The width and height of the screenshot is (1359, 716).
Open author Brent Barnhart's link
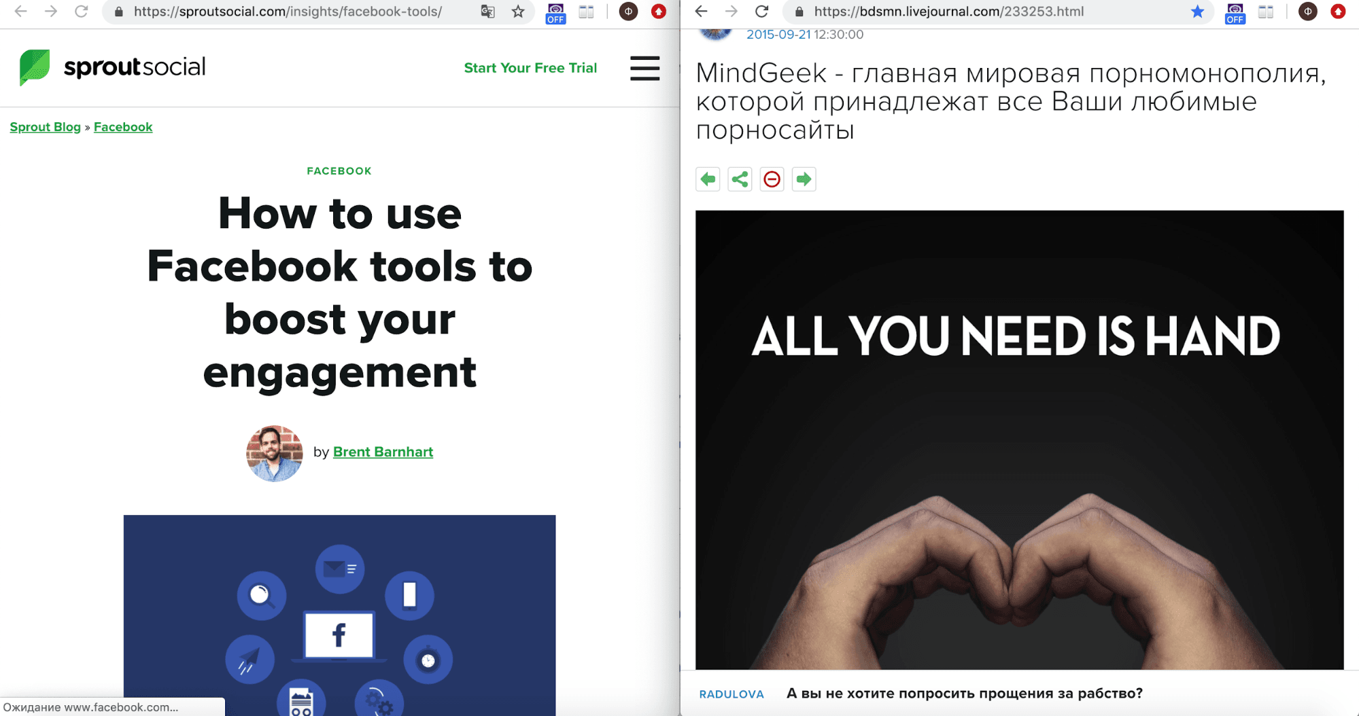(383, 452)
